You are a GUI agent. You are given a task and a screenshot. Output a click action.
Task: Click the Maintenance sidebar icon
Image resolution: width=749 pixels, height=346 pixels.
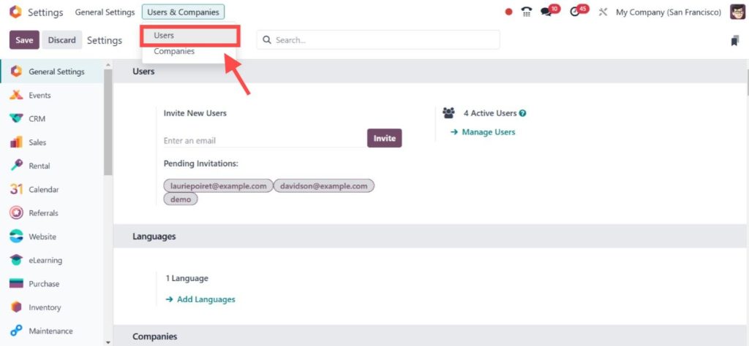[x=16, y=331]
